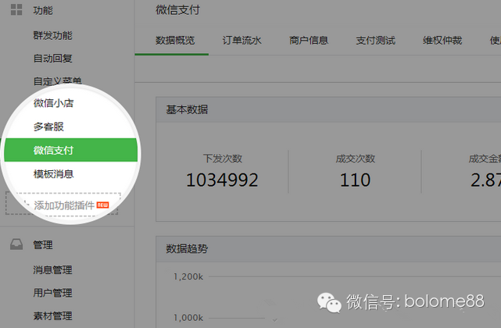This screenshot has height=328, width=501.
Task: Open 模板消息 menu item
Action: [x=53, y=173]
